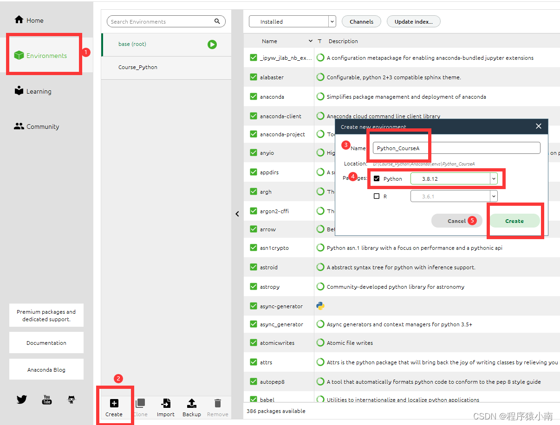Click the Description column header
Image resolution: width=560 pixels, height=425 pixels.
[343, 41]
